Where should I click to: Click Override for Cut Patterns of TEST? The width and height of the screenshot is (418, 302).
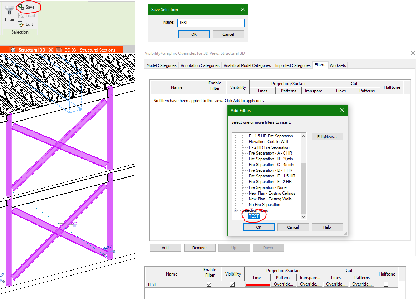362,284
